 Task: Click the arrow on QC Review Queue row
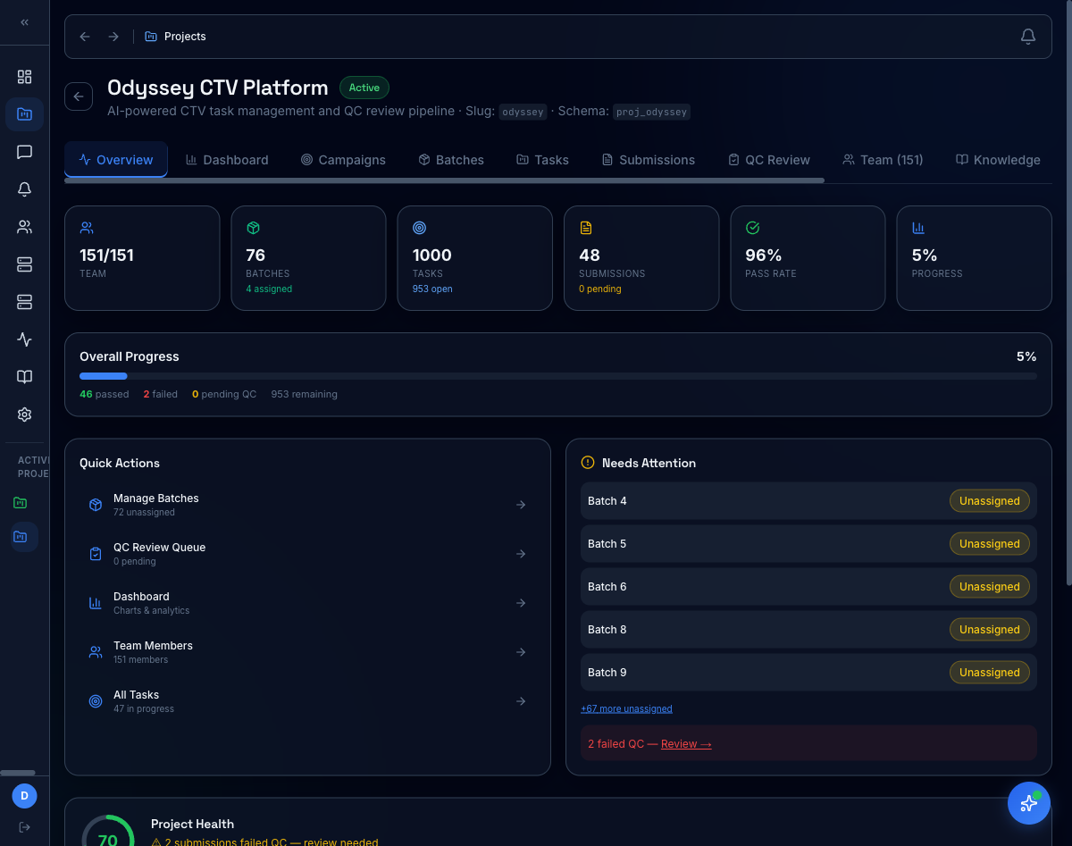[521, 554]
